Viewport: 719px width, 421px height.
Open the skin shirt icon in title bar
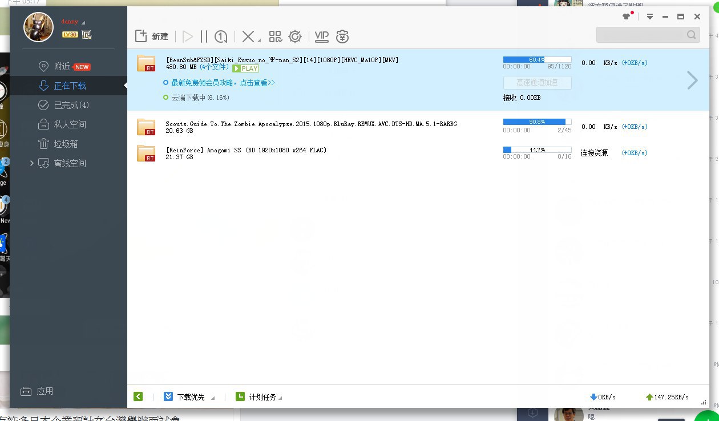point(627,17)
